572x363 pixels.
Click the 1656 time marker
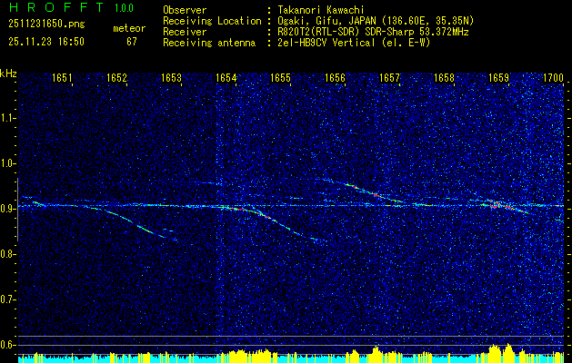coord(335,77)
